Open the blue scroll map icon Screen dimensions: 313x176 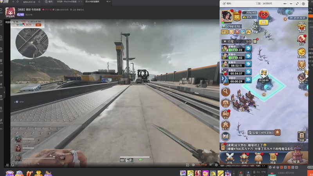[x=226, y=136]
